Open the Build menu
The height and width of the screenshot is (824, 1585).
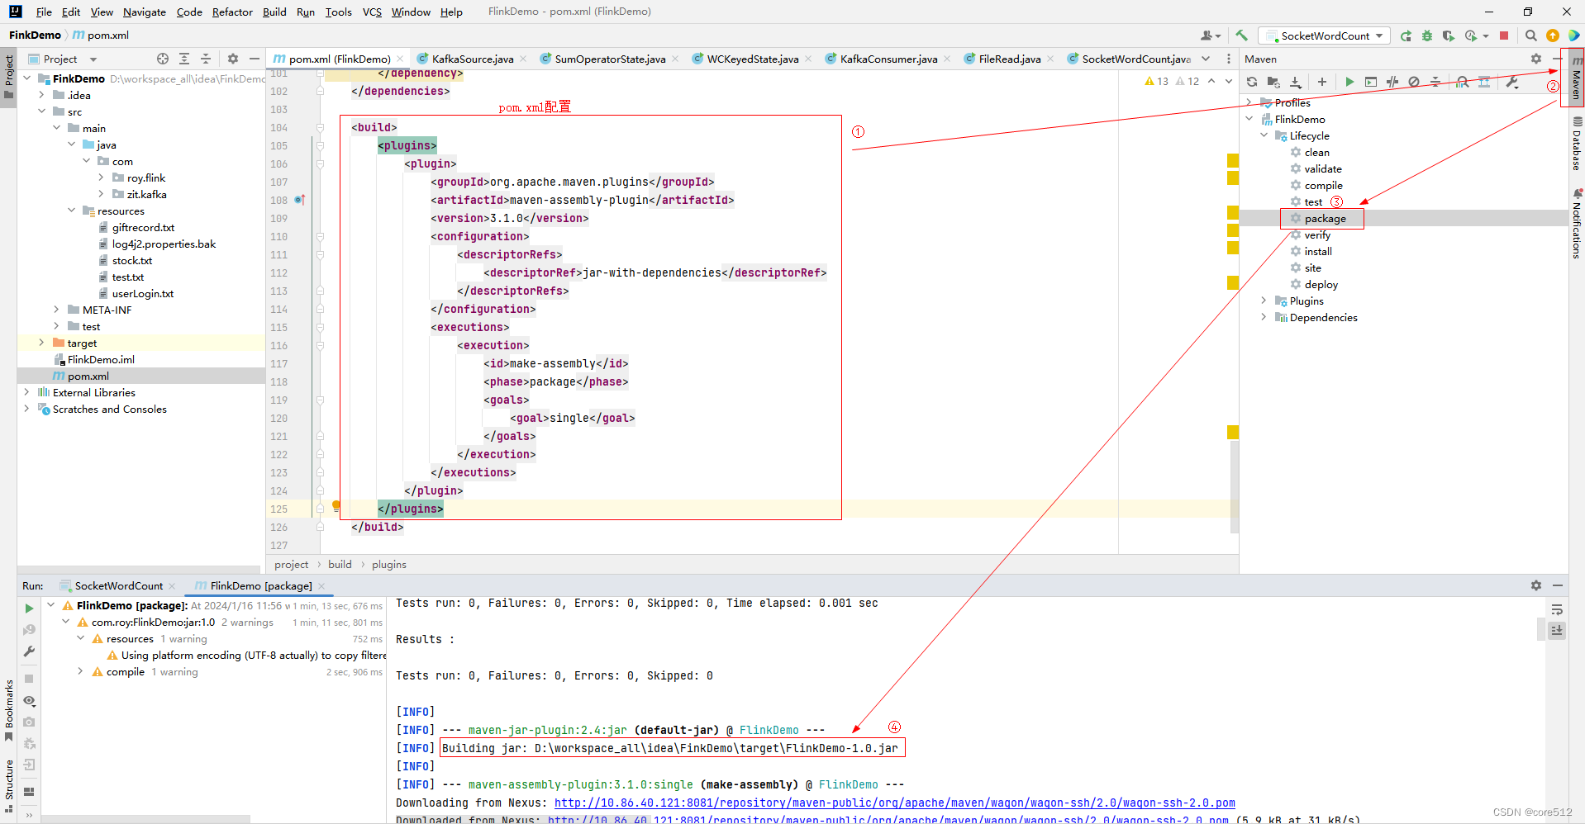[x=274, y=12]
